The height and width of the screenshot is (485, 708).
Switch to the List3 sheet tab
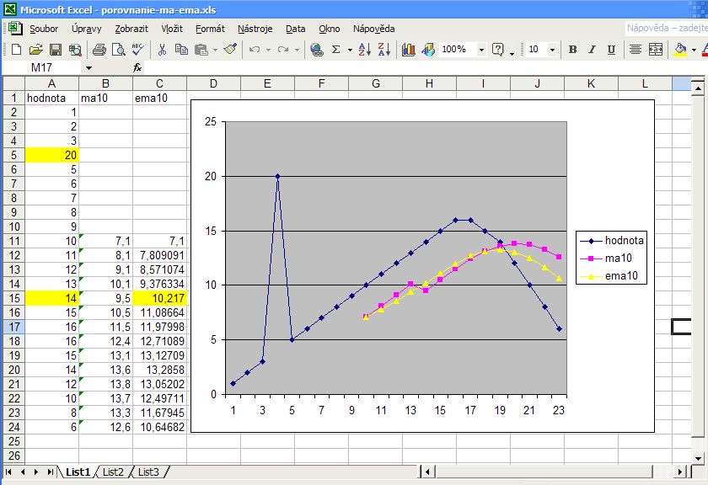click(x=148, y=472)
